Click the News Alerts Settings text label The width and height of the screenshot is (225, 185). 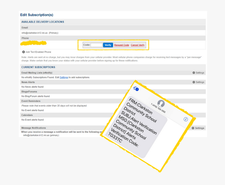[200, 82]
